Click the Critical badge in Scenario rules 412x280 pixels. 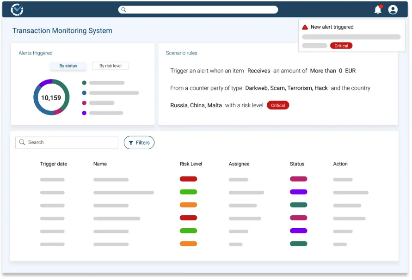[278, 105]
